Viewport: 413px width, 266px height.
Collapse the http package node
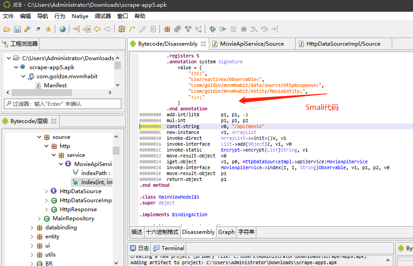tap(47, 146)
